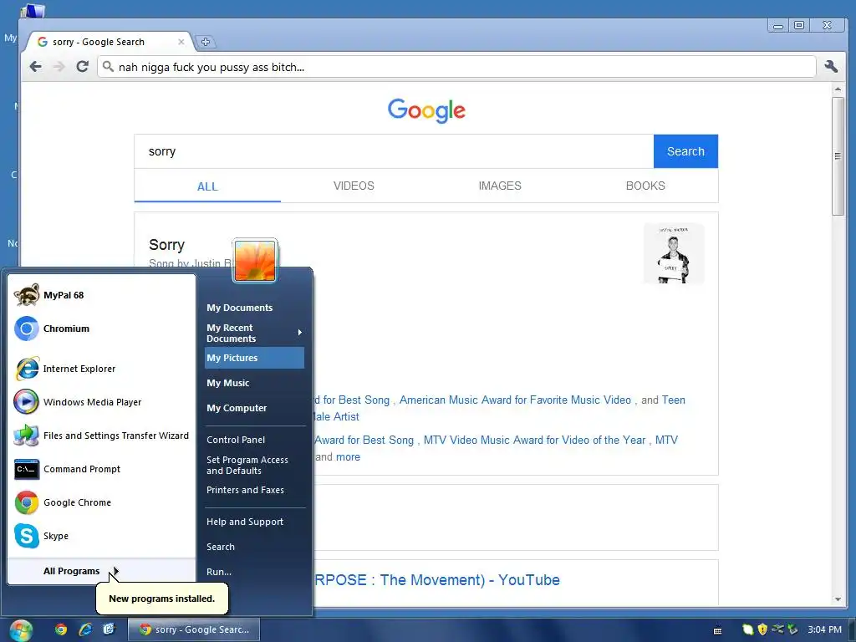Open Printers and Faxes
856x642 pixels.
coord(254,490)
